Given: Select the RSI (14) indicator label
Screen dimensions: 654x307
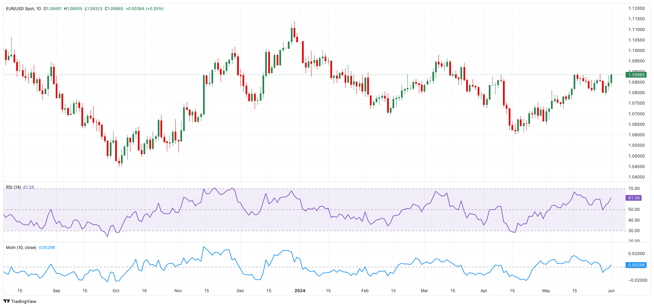Looking at the screenshot, I should pyautogui.click(x=14, y=187).
